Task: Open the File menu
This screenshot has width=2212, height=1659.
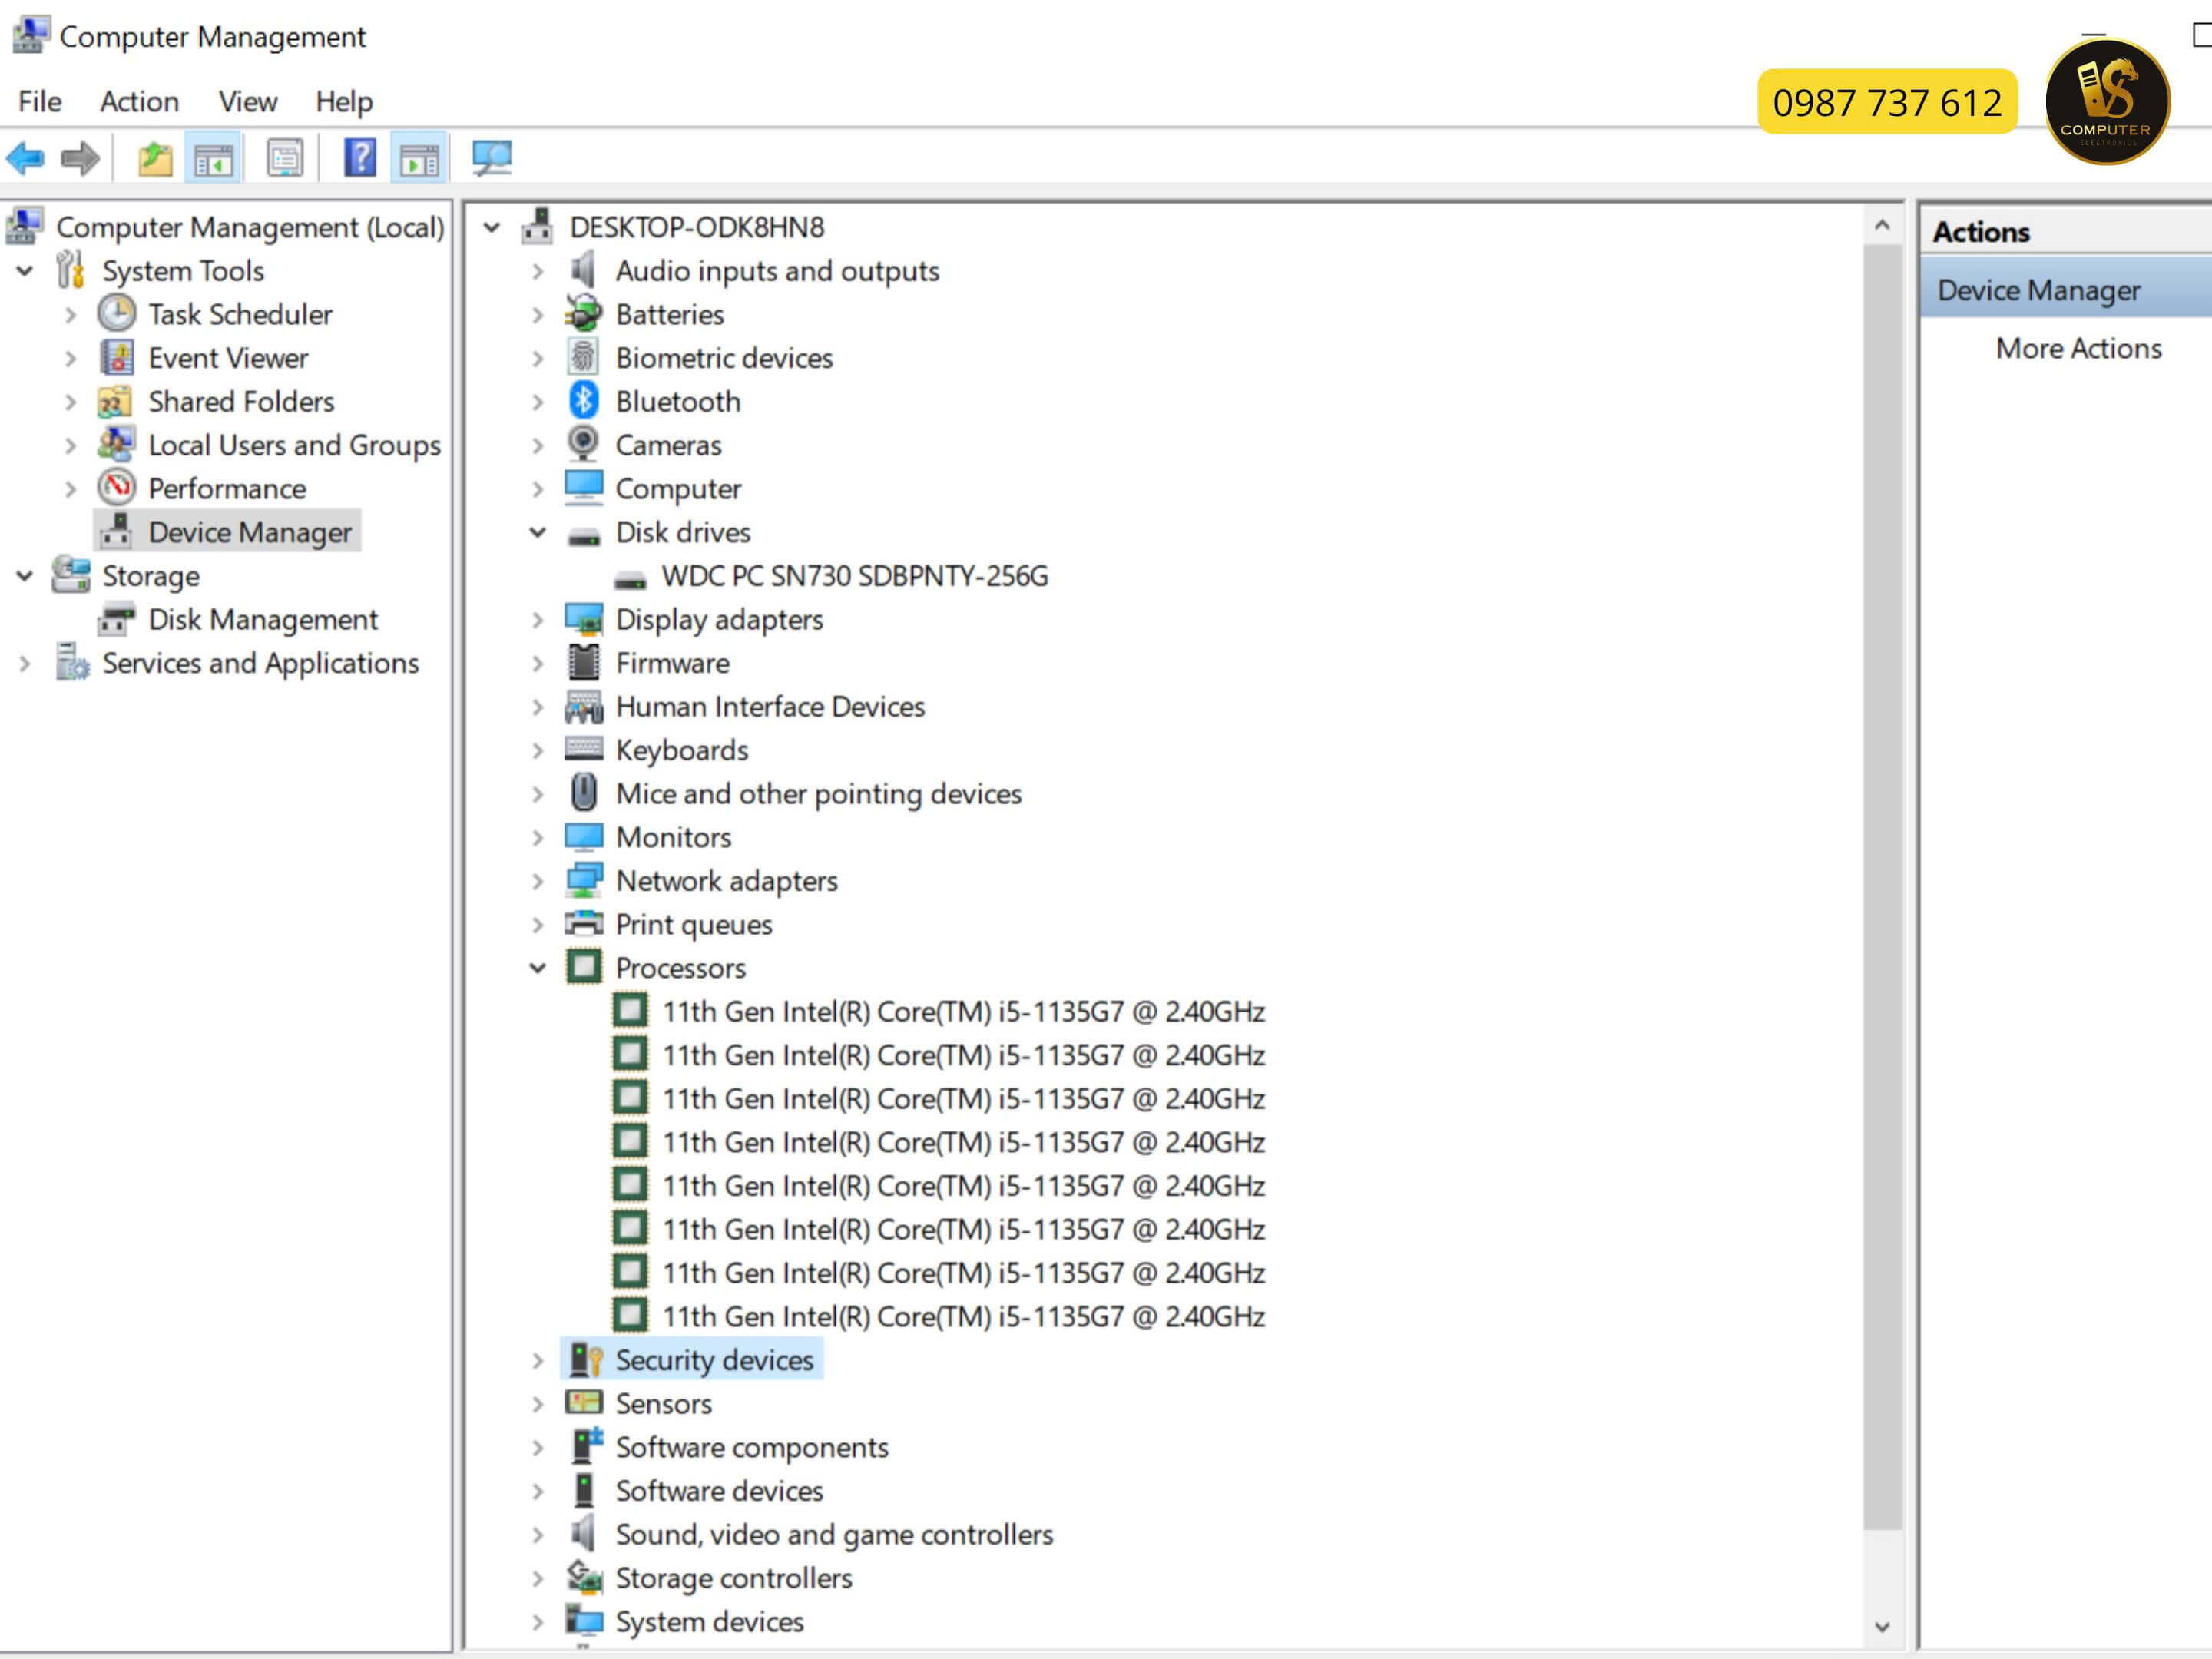Action: pyautogui.click(x=40, y=101)
